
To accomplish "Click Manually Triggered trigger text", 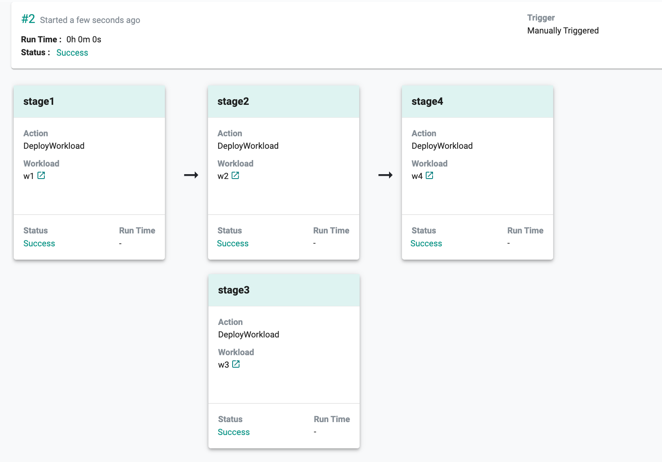I will coord(563,31).
